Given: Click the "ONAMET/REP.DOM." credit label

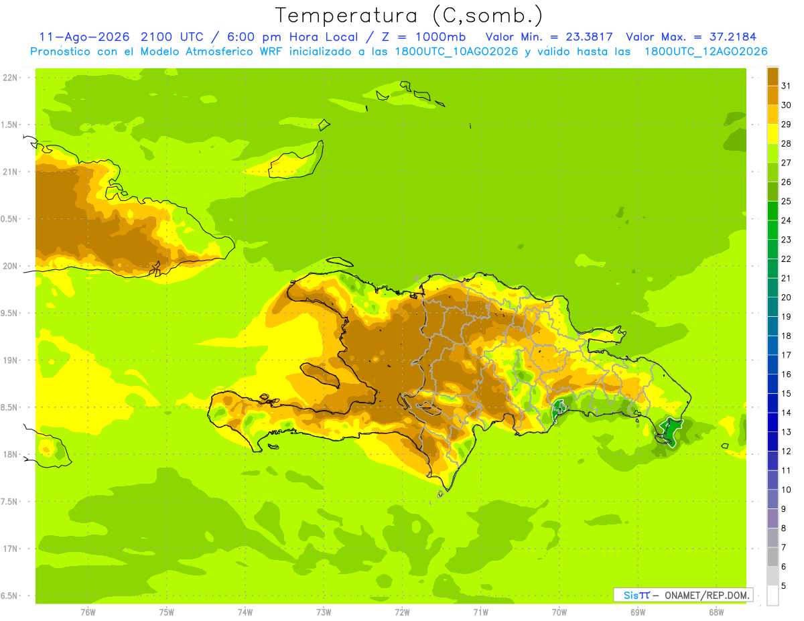Looking at the screenshot, I should 707,595.
